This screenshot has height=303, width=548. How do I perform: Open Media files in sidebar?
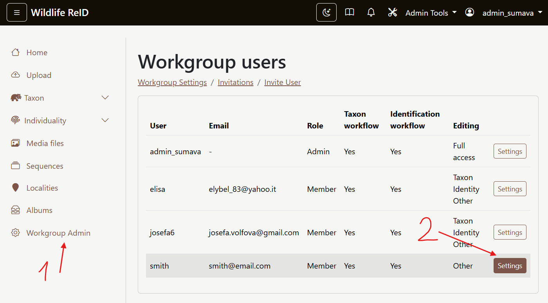(45, 143)
